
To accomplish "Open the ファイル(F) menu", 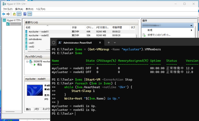I will pyautogui.click(x=8, y=9).
